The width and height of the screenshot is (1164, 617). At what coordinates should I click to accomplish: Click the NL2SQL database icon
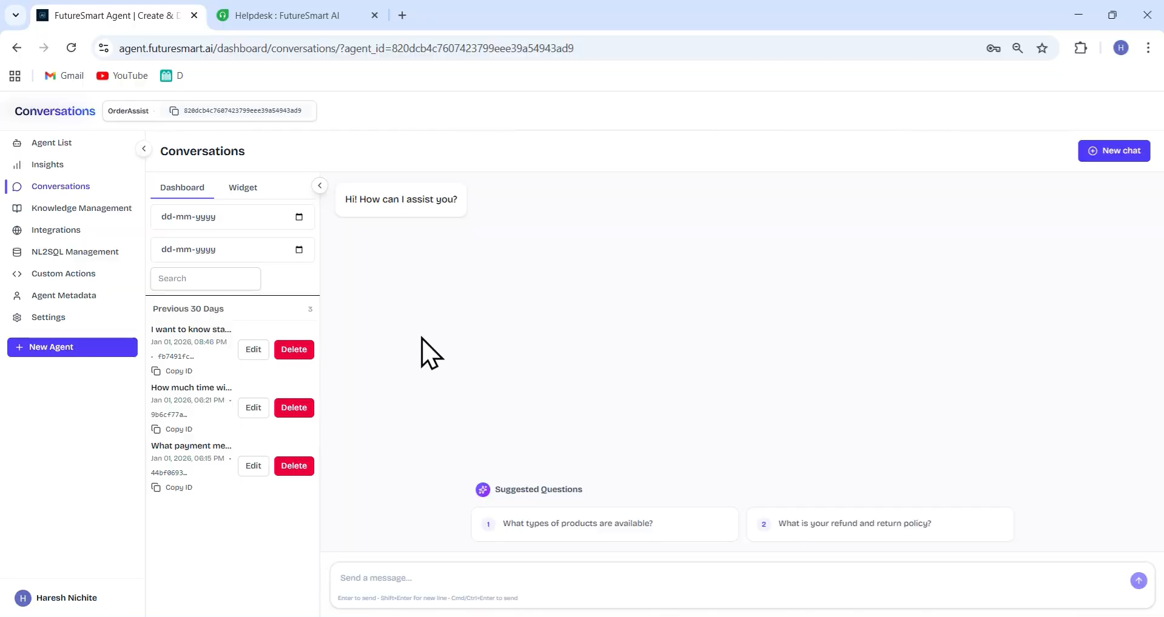click(x=17, y=252)
